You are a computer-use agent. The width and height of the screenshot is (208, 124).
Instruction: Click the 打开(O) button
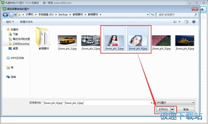point(163,110)
